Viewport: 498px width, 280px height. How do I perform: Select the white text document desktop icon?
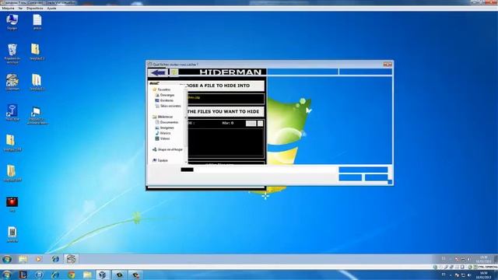[37, 22]
